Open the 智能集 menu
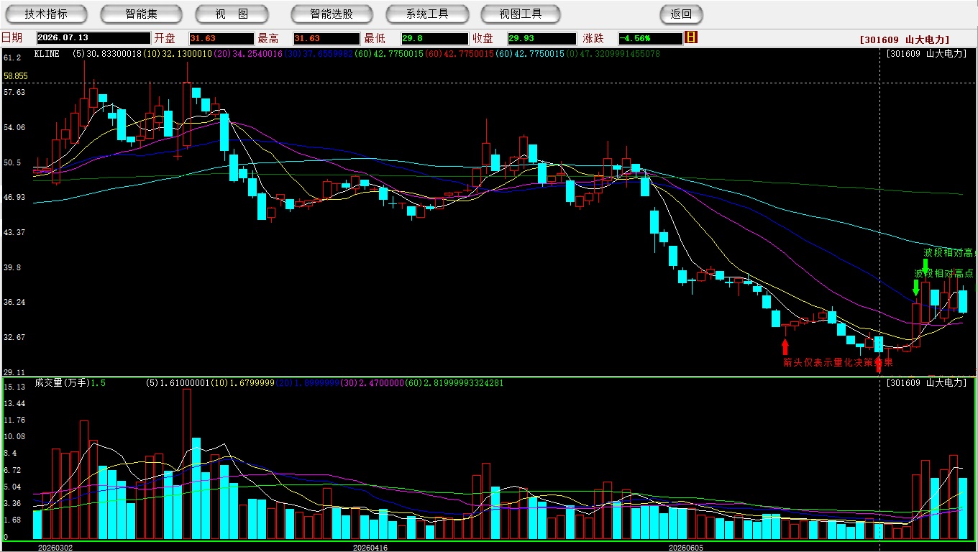Viewport: 978px width, 552px height. click(x=141, y=14)
